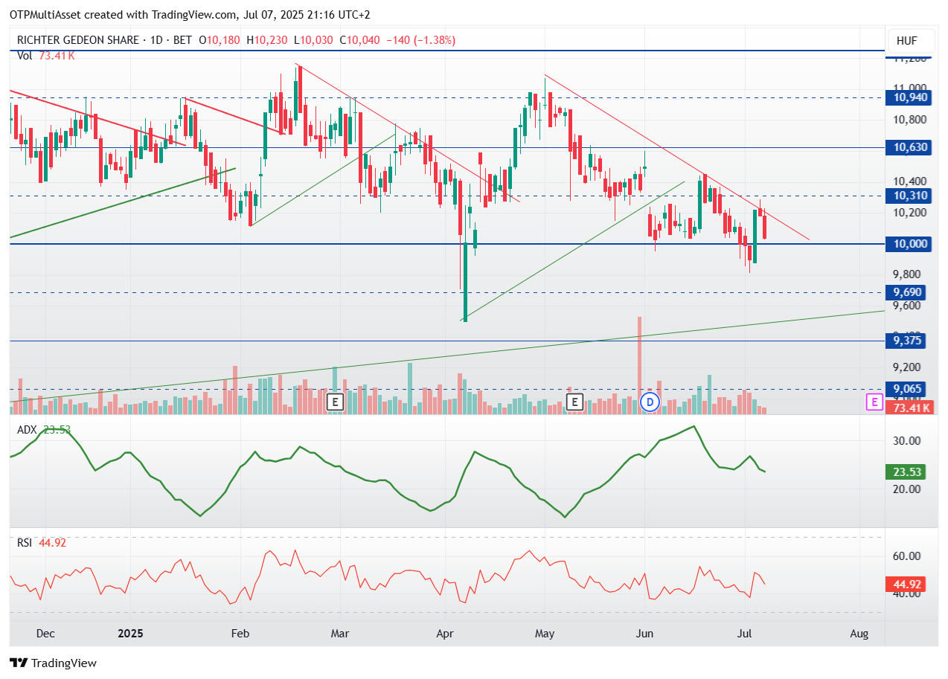Click the 'Jun' time axis label
Screen dimensions: 948x679
tap(645, 634)
